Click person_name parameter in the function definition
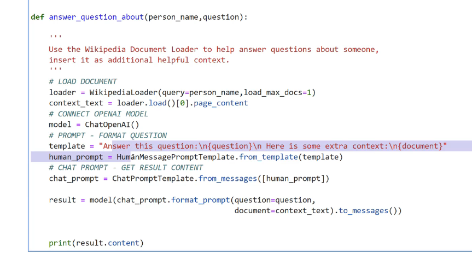The image size is (472, 253). (174, 17)
